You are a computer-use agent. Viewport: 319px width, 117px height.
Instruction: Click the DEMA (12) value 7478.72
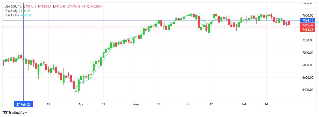(x=26, y=15)
